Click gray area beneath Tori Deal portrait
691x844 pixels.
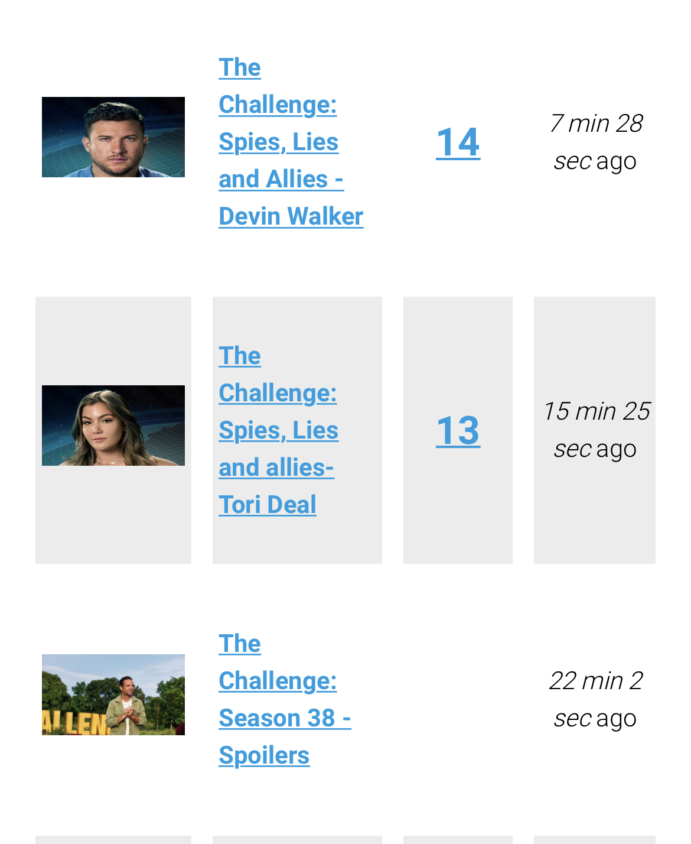[113, 514]
